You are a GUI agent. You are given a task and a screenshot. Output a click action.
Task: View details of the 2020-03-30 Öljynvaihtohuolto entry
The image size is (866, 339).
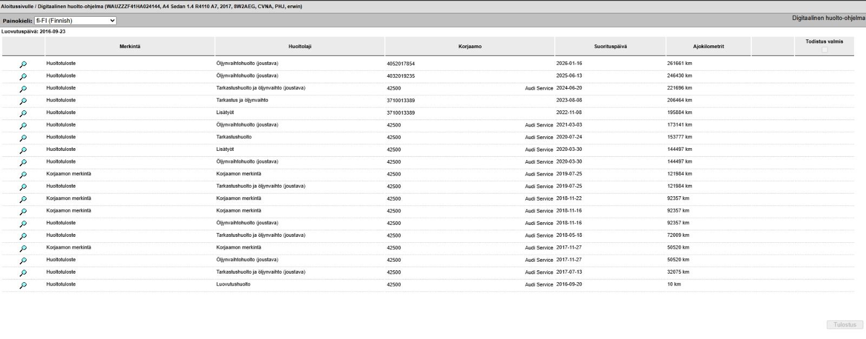[23, 163]
